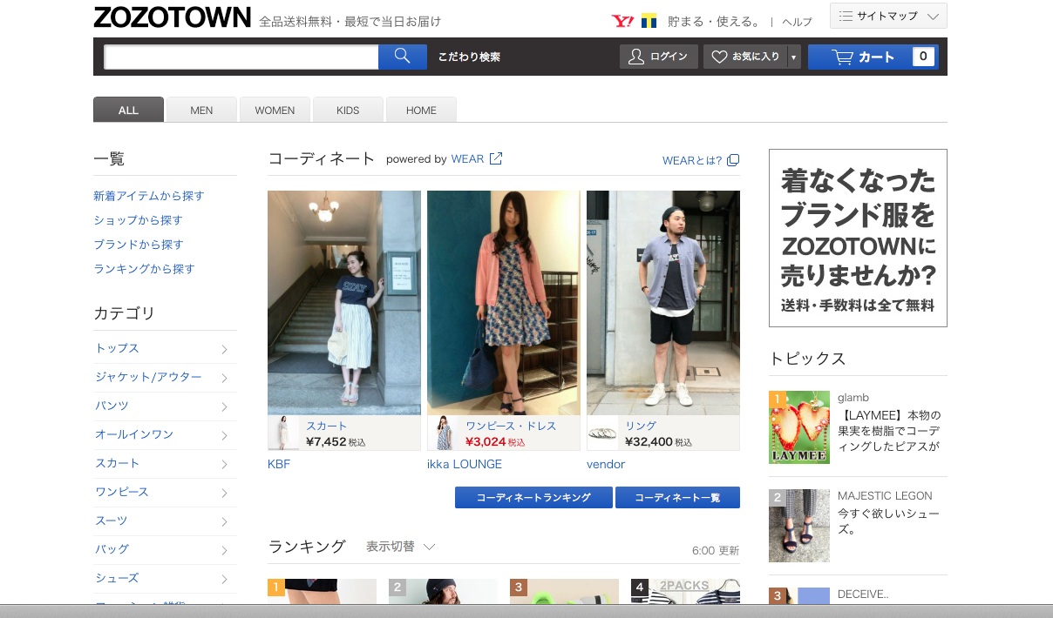This screenshot has width=1053, height=618.
Task: Click the シューズ category link
Action: click(117, 578)
